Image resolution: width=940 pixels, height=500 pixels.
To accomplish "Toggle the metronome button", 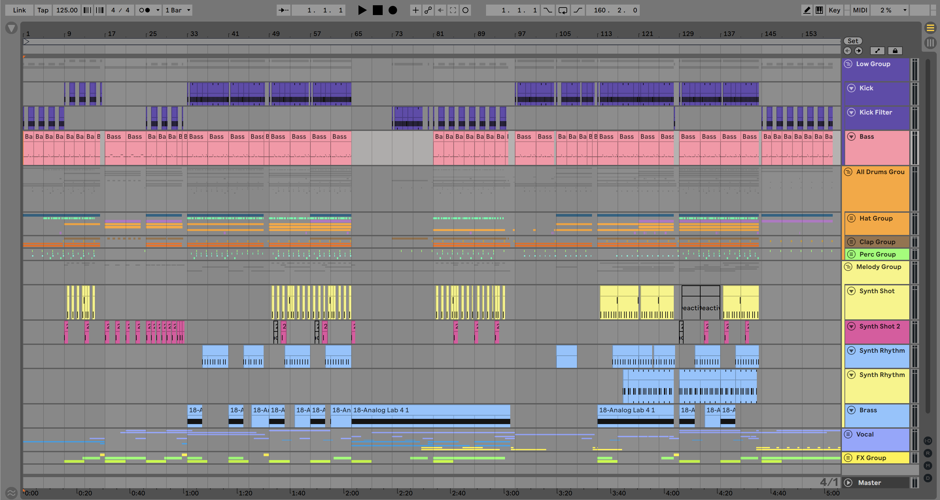I will click(x=145, y=10).
